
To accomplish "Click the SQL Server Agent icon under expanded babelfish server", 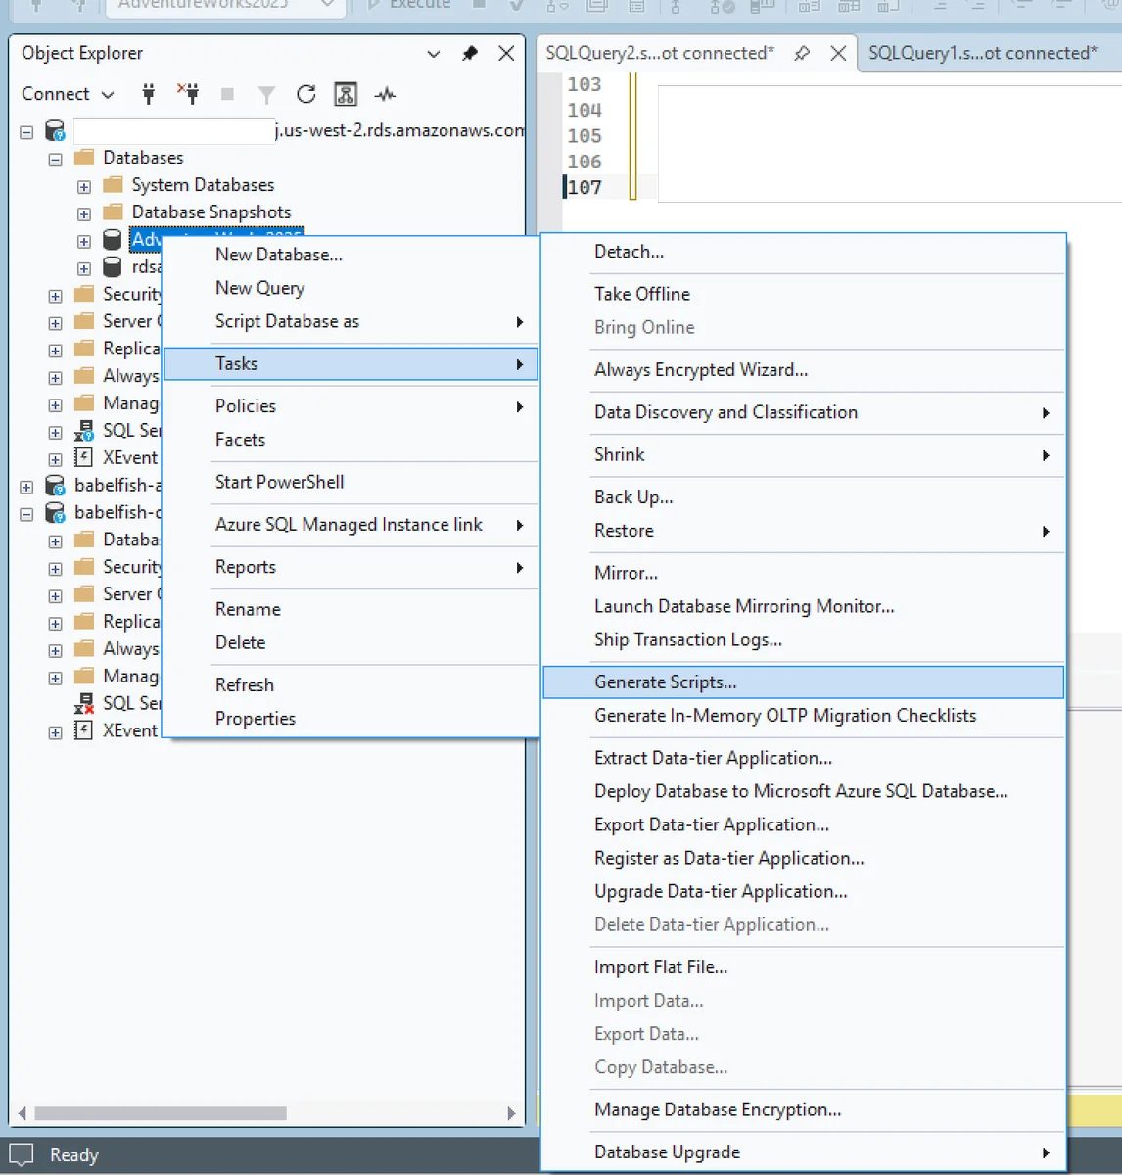I will point(84,703).
